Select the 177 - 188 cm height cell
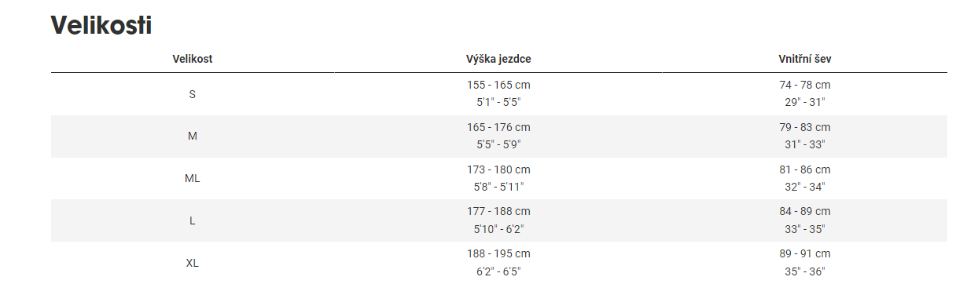Screen dimensions: 978x306 click(498, 220)
